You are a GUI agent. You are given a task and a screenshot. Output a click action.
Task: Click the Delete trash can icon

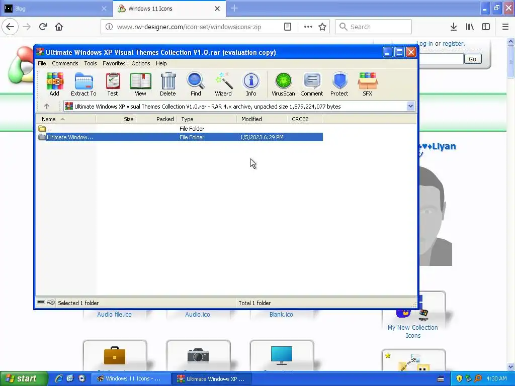click(x=168, y=84)
